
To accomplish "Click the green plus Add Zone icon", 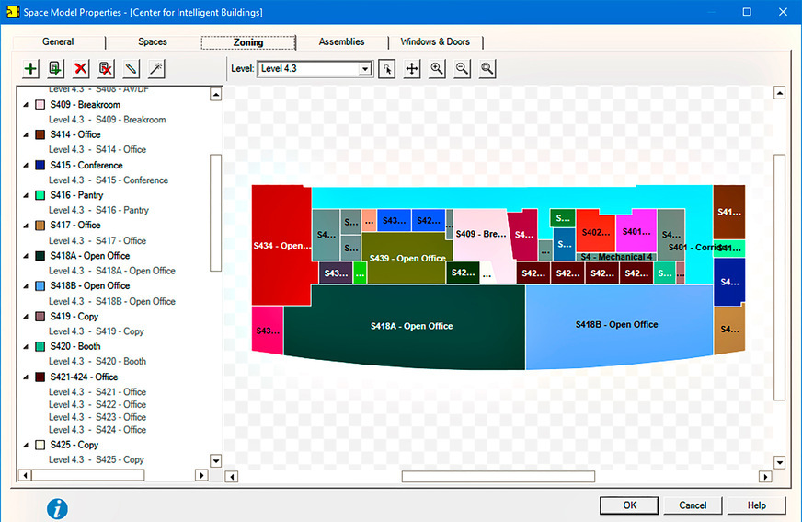I will 31,68.
